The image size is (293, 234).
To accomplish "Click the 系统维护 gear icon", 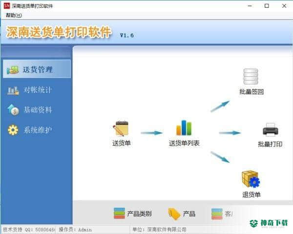I will [13, 130].
